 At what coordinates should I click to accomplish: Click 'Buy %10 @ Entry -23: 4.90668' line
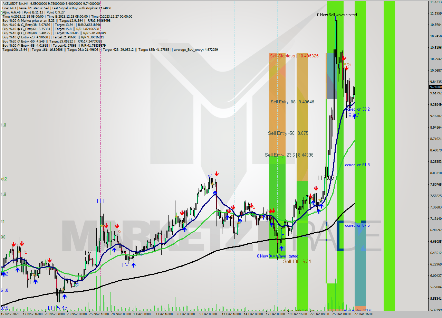click(x=53, y=37)
